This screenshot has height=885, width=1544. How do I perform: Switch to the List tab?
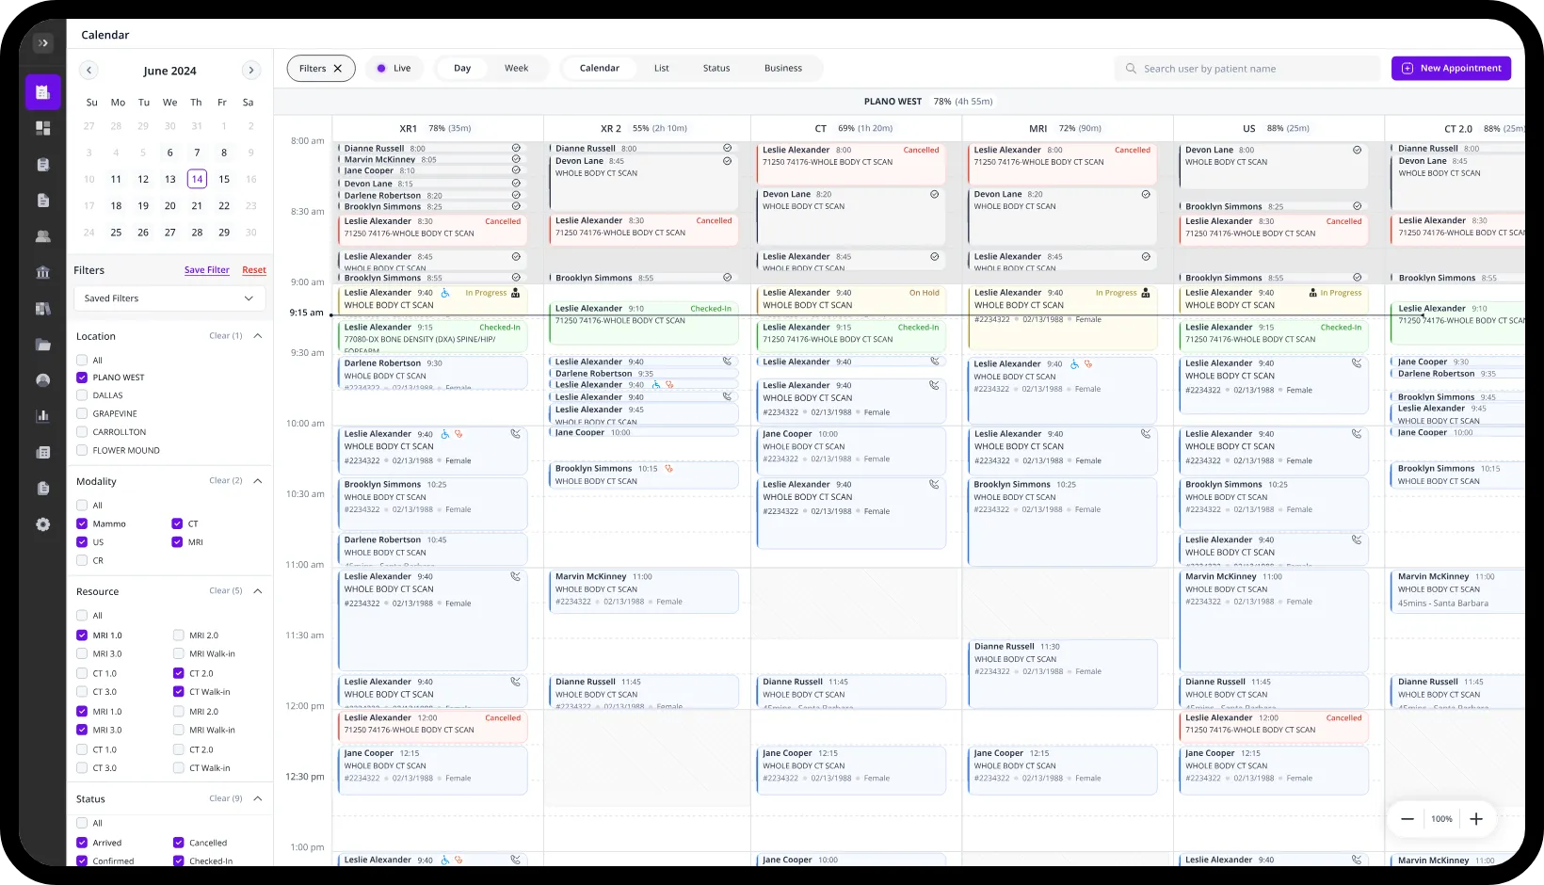click(661, 69)
